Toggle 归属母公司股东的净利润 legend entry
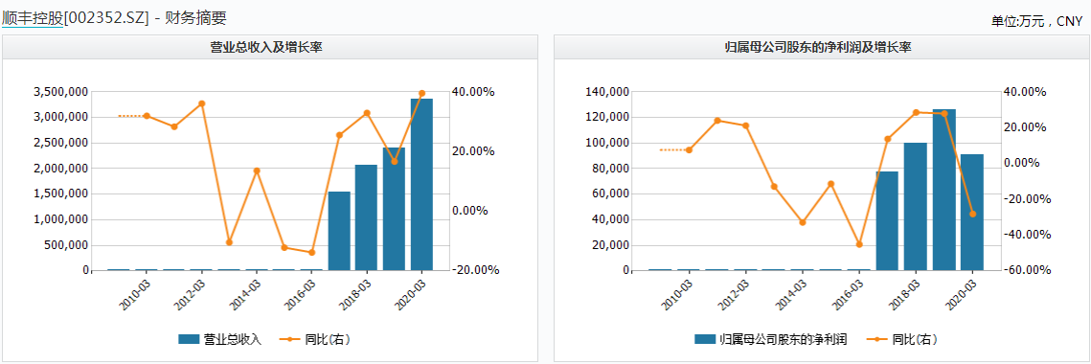The image size is (1091, 364). tap(770, 340)
